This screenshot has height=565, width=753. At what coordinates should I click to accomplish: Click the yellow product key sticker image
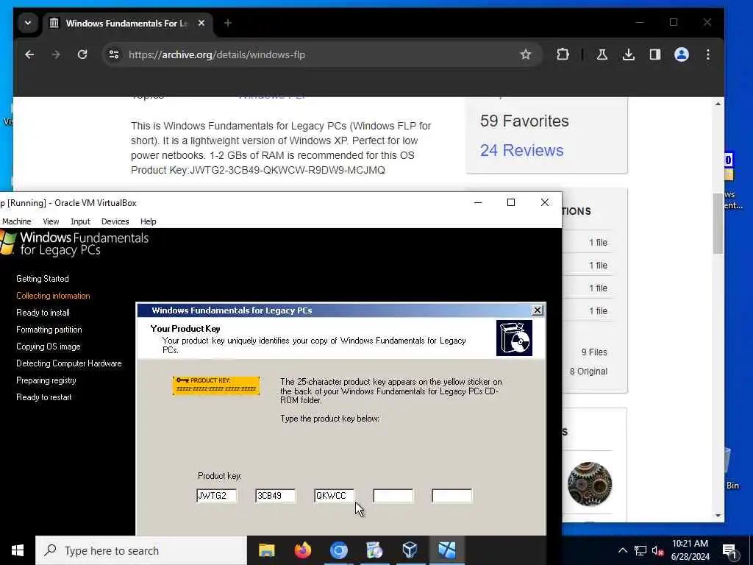216,385
